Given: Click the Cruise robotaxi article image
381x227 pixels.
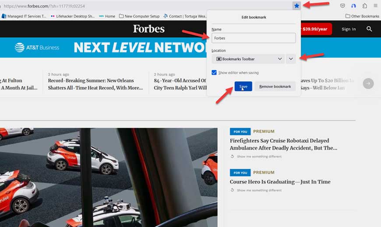Looking at the screenshot, I should (109, 177).
